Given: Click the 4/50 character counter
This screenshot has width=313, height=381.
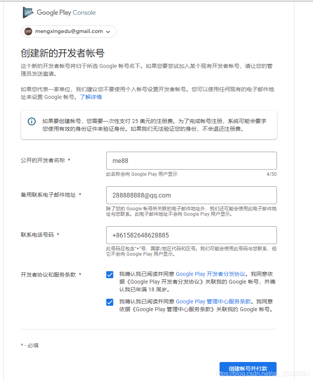Looking at the screenshot, I should pyautogui.click(x=271, y=174).
